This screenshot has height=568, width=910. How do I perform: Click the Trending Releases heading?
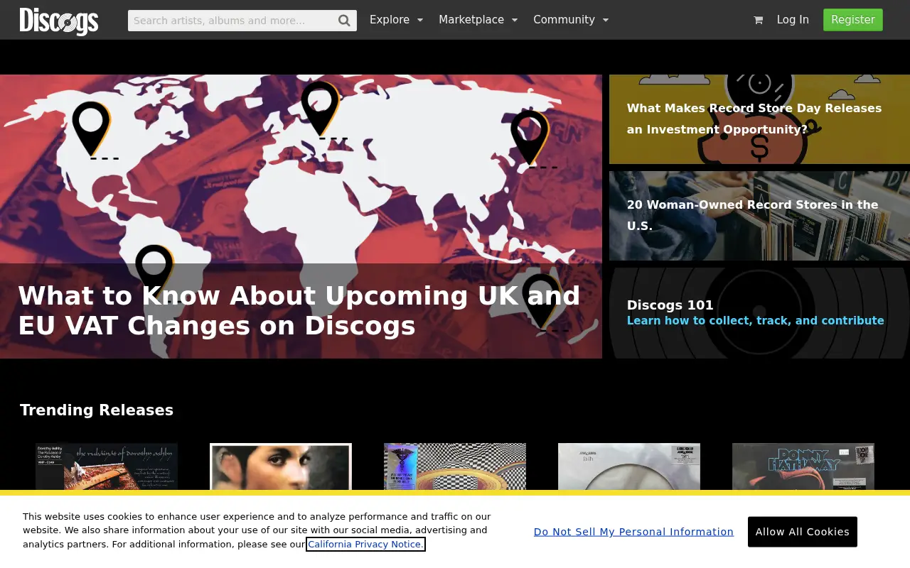point(97,410)
